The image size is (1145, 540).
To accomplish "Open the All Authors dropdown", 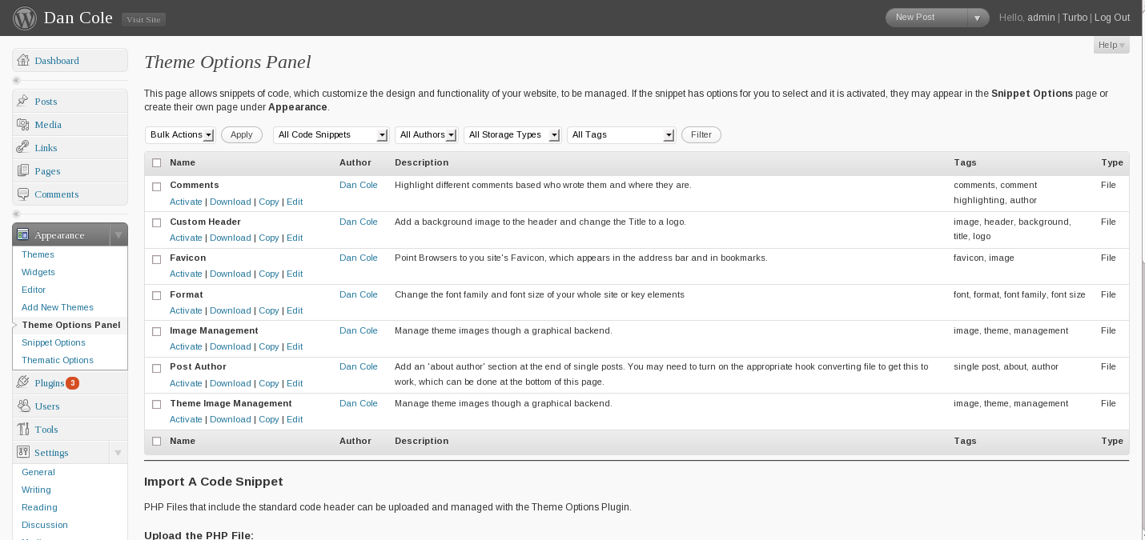I will (x=427, y=135).
